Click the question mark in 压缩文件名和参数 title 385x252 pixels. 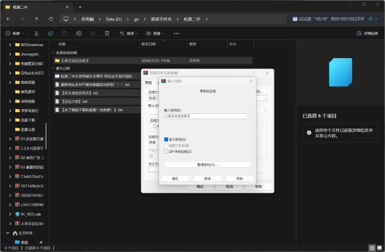pyautogui.click(x=254, y=73)
